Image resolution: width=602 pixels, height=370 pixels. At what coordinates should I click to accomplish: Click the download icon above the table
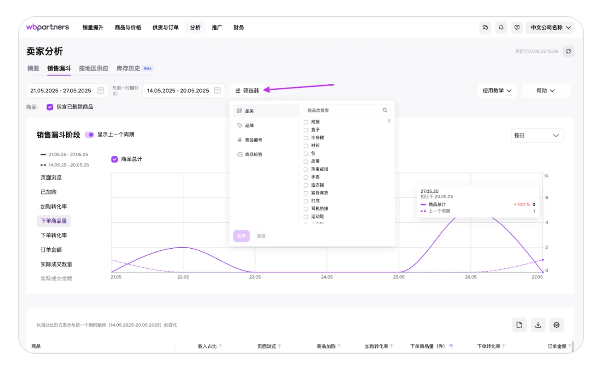click(x=538, y=325)
